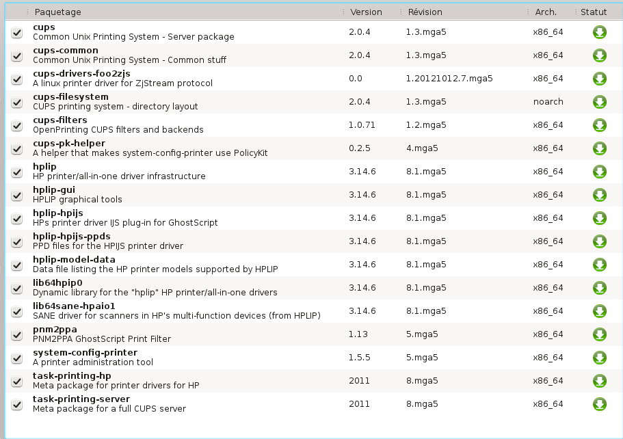Click the green arrow icon for lib64hpip0

[x=599, y=288]
